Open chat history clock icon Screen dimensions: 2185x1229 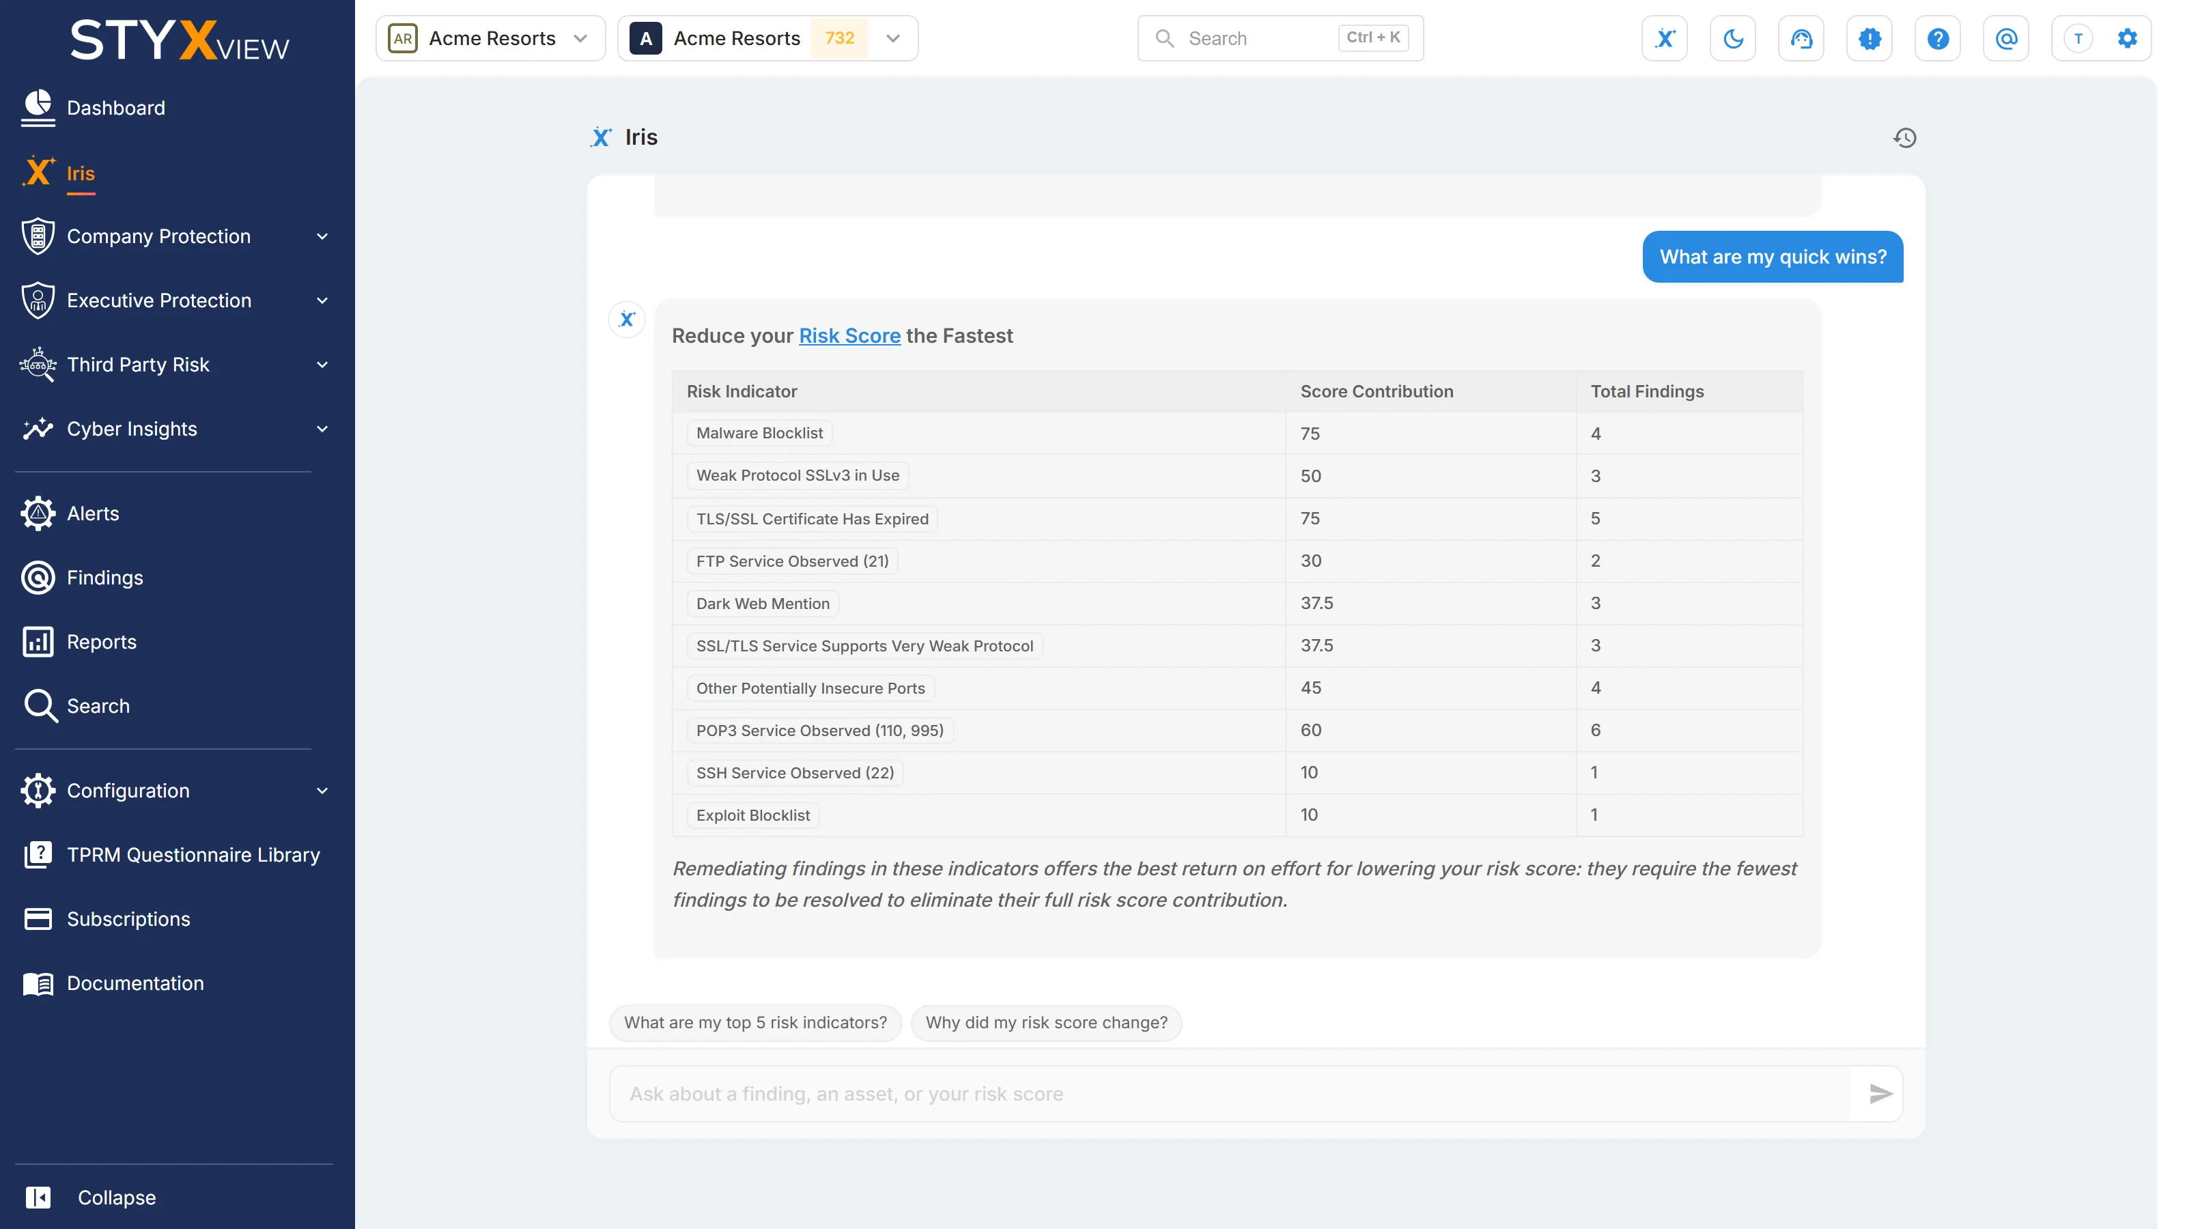(1904, 137)
